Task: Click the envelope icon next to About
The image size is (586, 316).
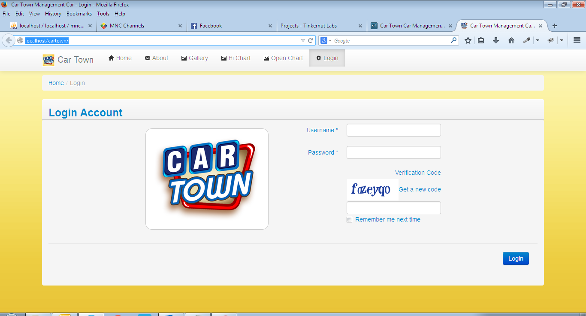Action: 147,58
